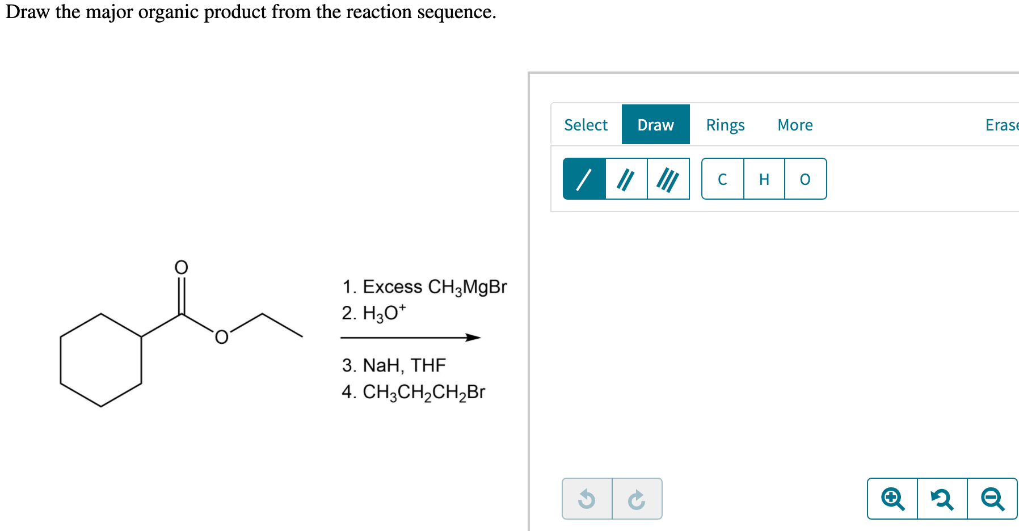This screenshot has width=1019, height=531.
Task: Select the double bond tool
Action: [626, 179]
